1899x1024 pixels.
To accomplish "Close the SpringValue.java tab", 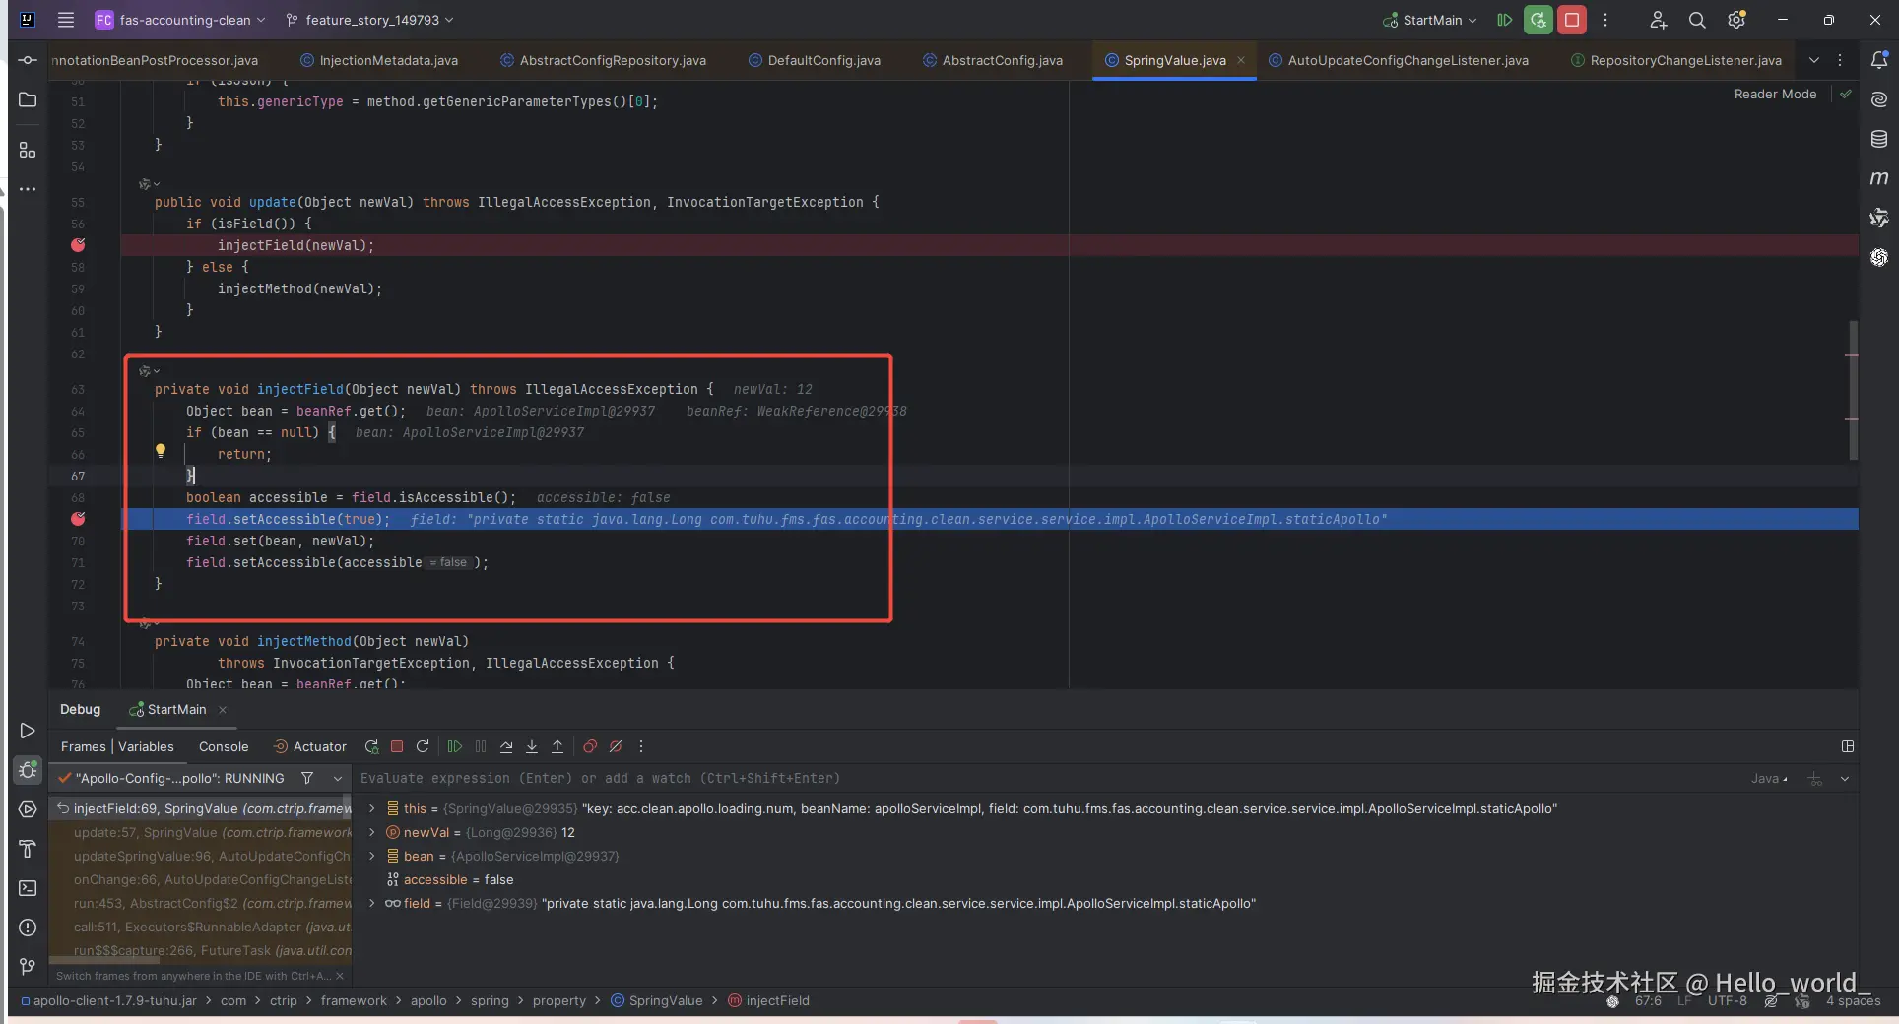I will 1241,60.
